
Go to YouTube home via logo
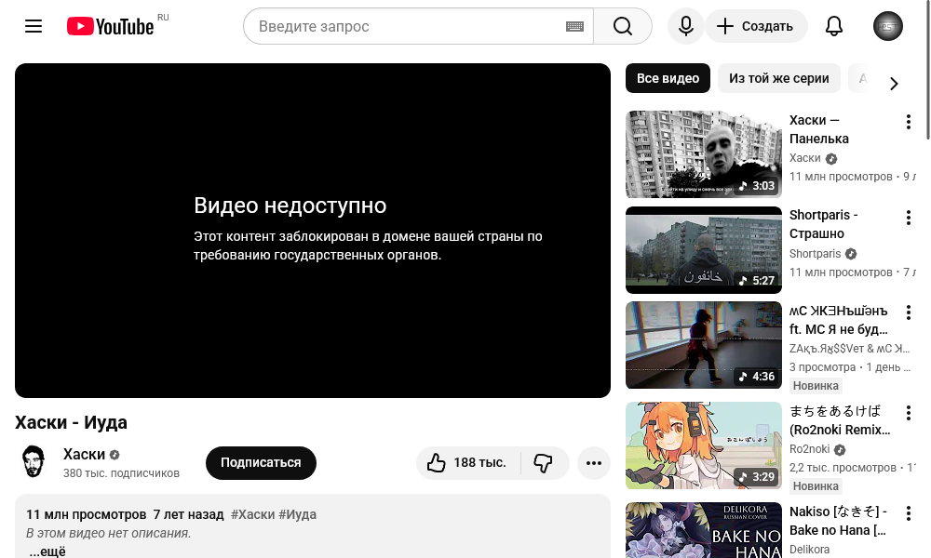(x=111, y=26)
